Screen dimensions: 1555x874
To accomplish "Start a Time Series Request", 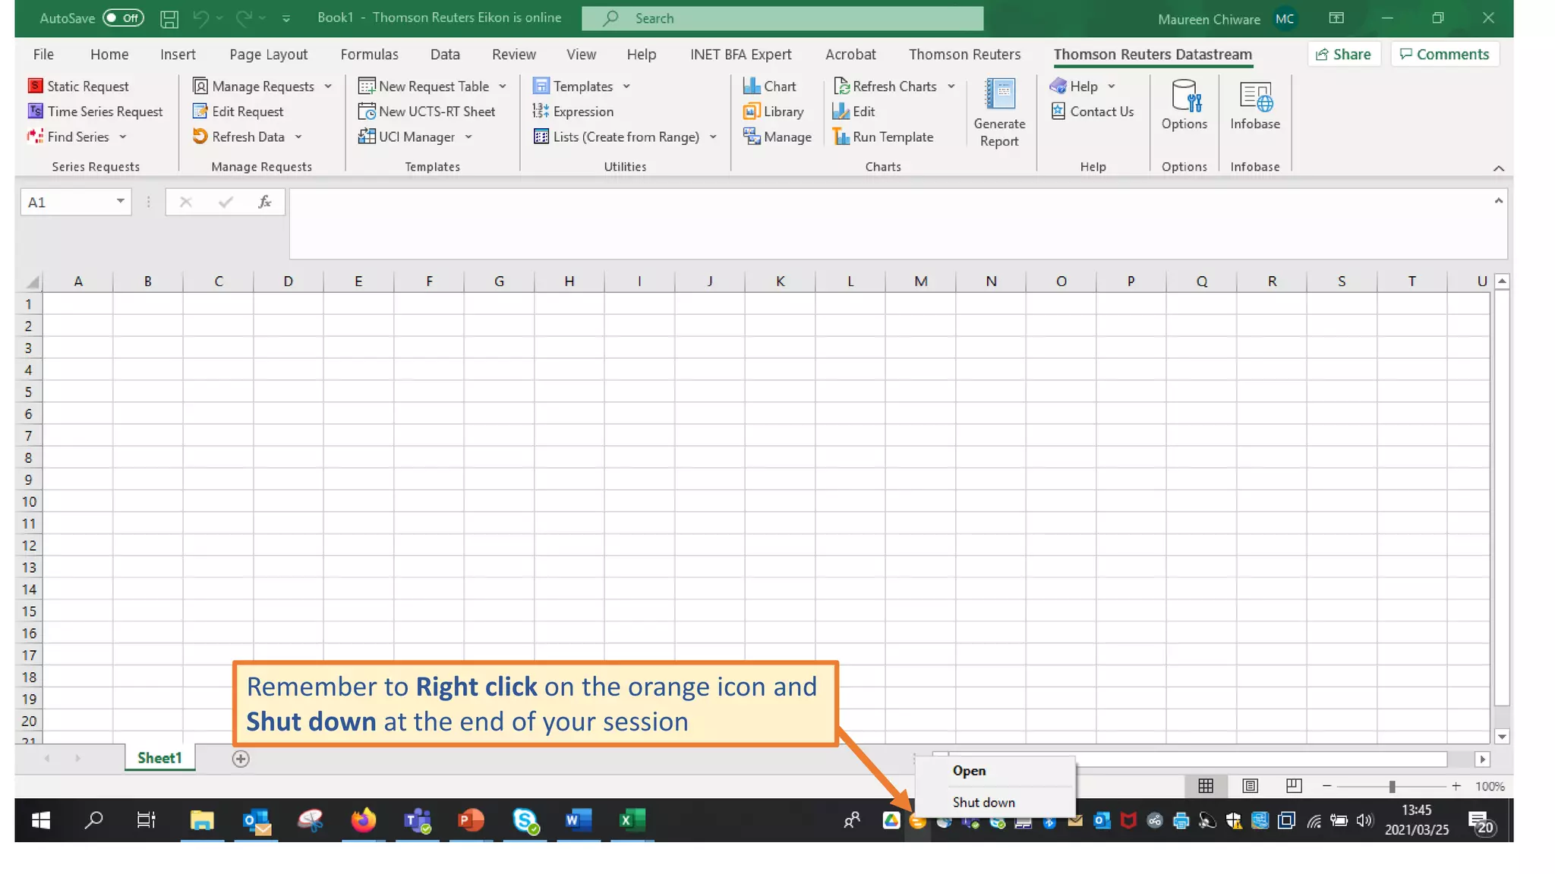I will click(95, 112).
